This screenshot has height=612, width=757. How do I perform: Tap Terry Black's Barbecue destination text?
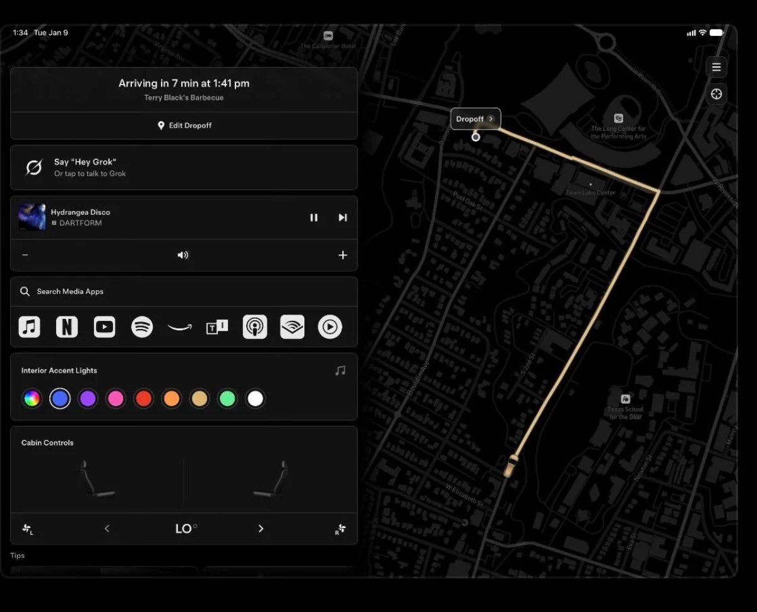tap(184, 97)
